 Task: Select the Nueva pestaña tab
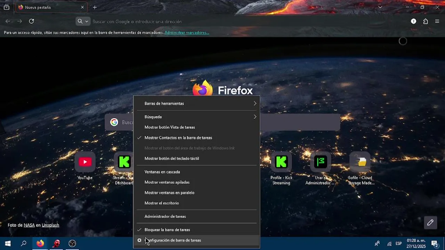tap(51, 7)
